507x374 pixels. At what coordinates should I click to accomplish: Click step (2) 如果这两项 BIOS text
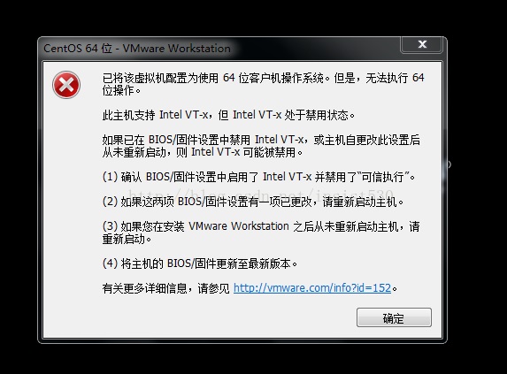(253, 202)
